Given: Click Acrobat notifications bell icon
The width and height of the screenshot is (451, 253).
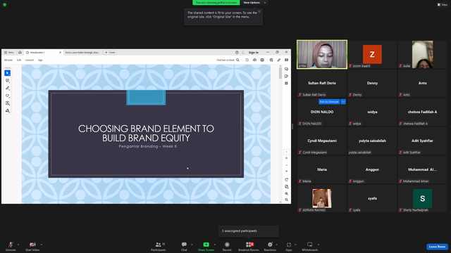Looking at the screenshot, I should click(x=243, y=53).
